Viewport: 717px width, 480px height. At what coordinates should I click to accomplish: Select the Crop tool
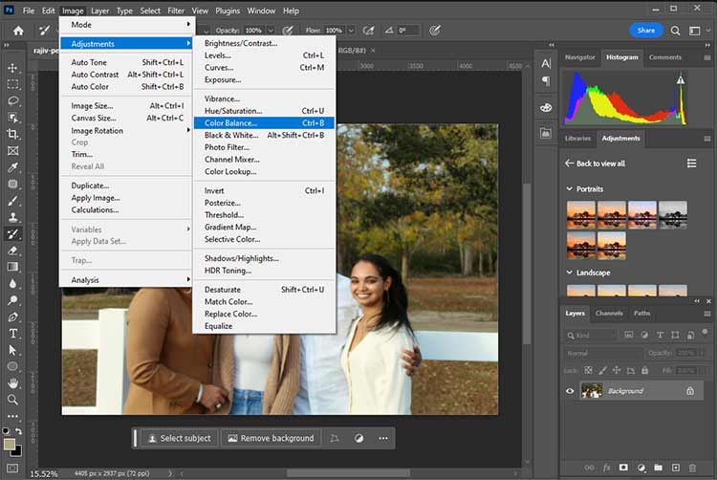(x=12, y=134)
